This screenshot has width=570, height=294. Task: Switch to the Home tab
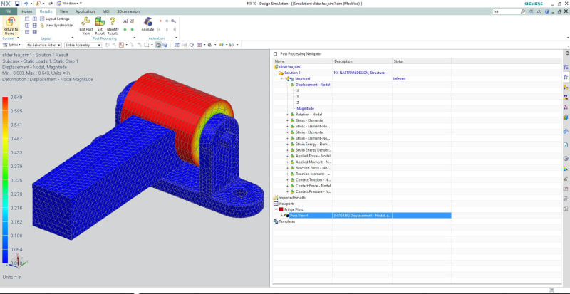tap(26, 11)
